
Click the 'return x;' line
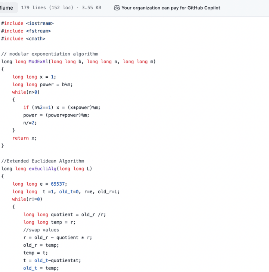pos(24,138)
